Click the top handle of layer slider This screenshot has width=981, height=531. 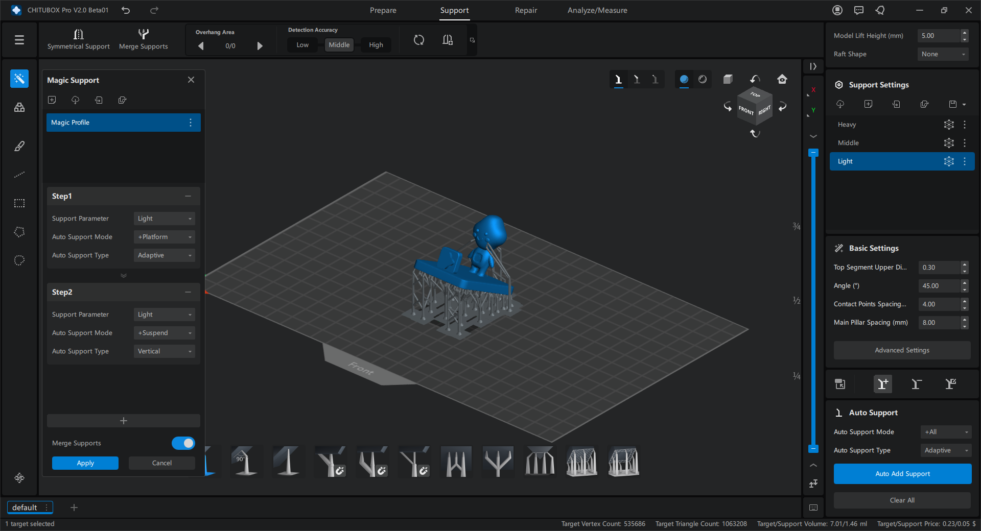pos(813,153)
